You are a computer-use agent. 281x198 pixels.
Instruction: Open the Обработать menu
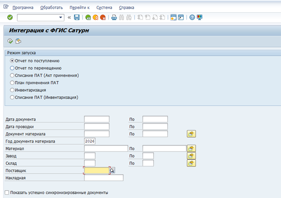[x=51, y=8]
